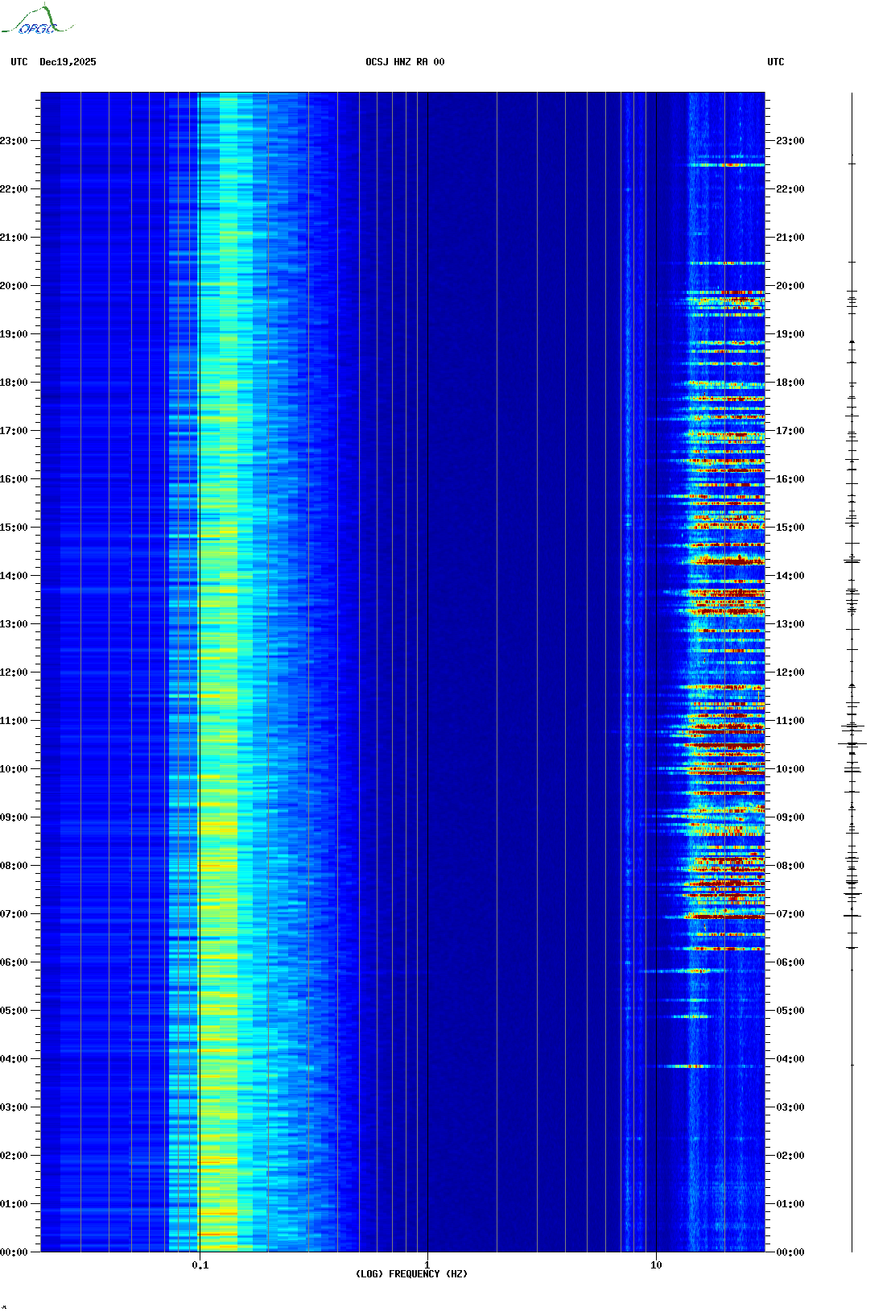
Task: Select the 23:00 label on left axis
Action: [14, 141]
